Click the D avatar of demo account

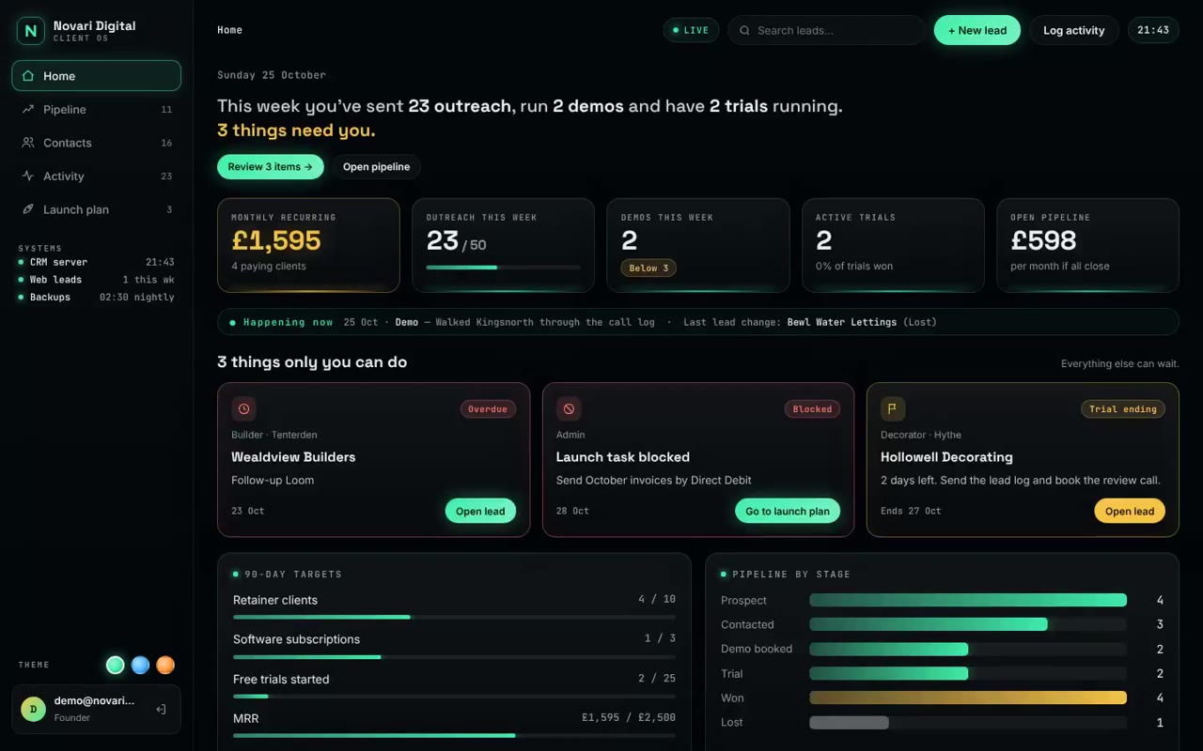tap(33, 709)
